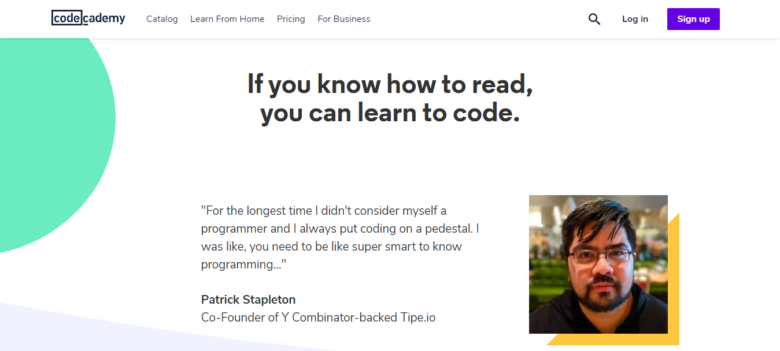This screenshot has width=780, height=351.
Task: Click the Tipe.io co-founder description
Action: click(318, 318)
